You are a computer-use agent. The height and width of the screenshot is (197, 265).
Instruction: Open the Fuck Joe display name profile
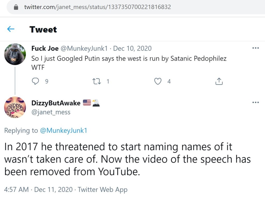45,48
